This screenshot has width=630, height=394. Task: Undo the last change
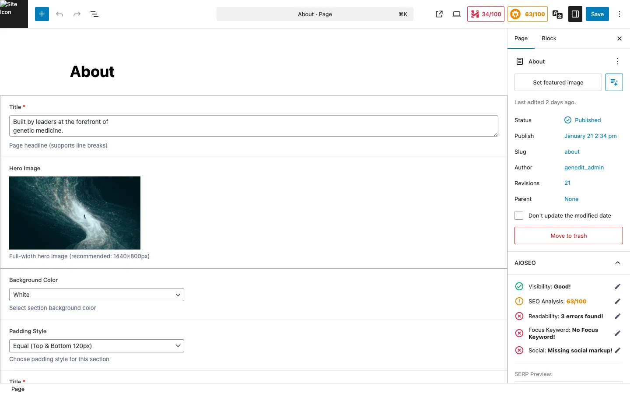click(x=59, y=14)
